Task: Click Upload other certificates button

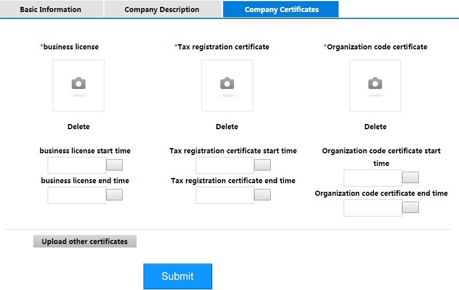Action: (x=85, y=241)
